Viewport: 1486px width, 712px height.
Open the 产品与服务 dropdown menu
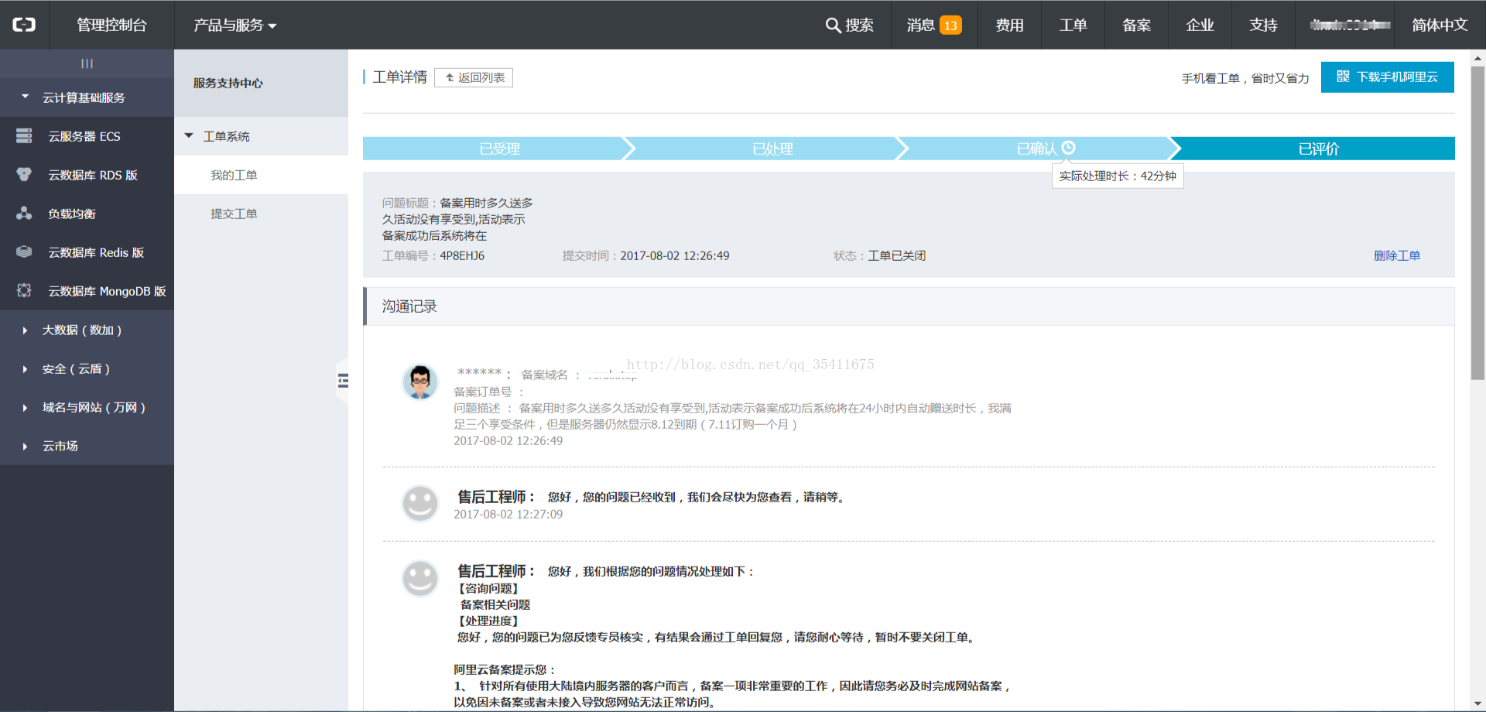tap(235, 26)
